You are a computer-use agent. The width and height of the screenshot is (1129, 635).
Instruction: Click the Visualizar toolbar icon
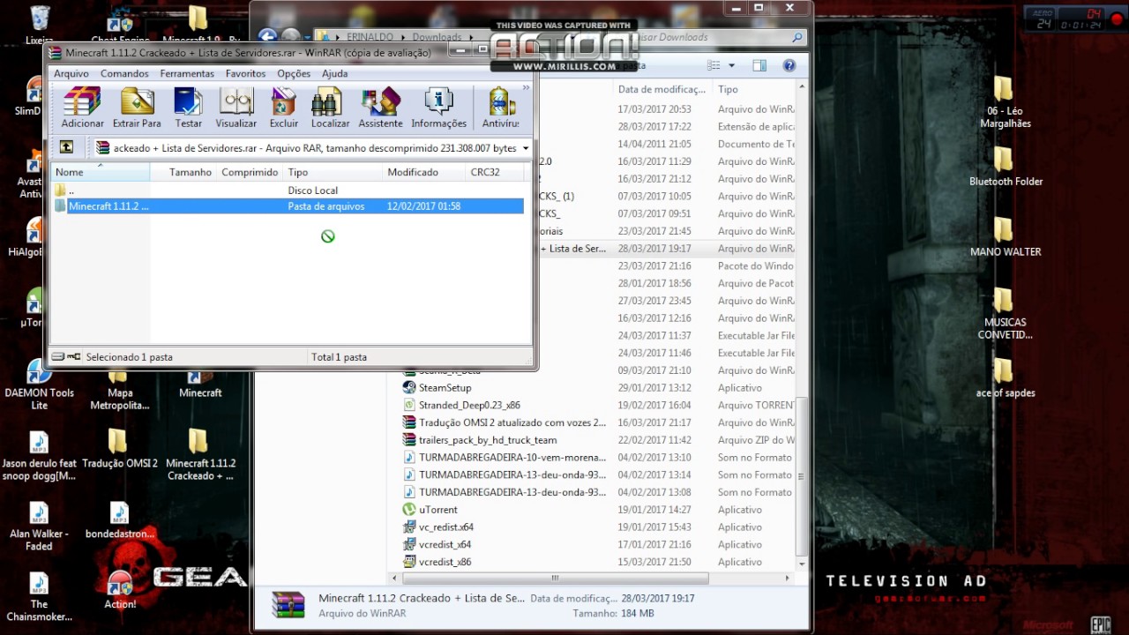click(236, 108)
